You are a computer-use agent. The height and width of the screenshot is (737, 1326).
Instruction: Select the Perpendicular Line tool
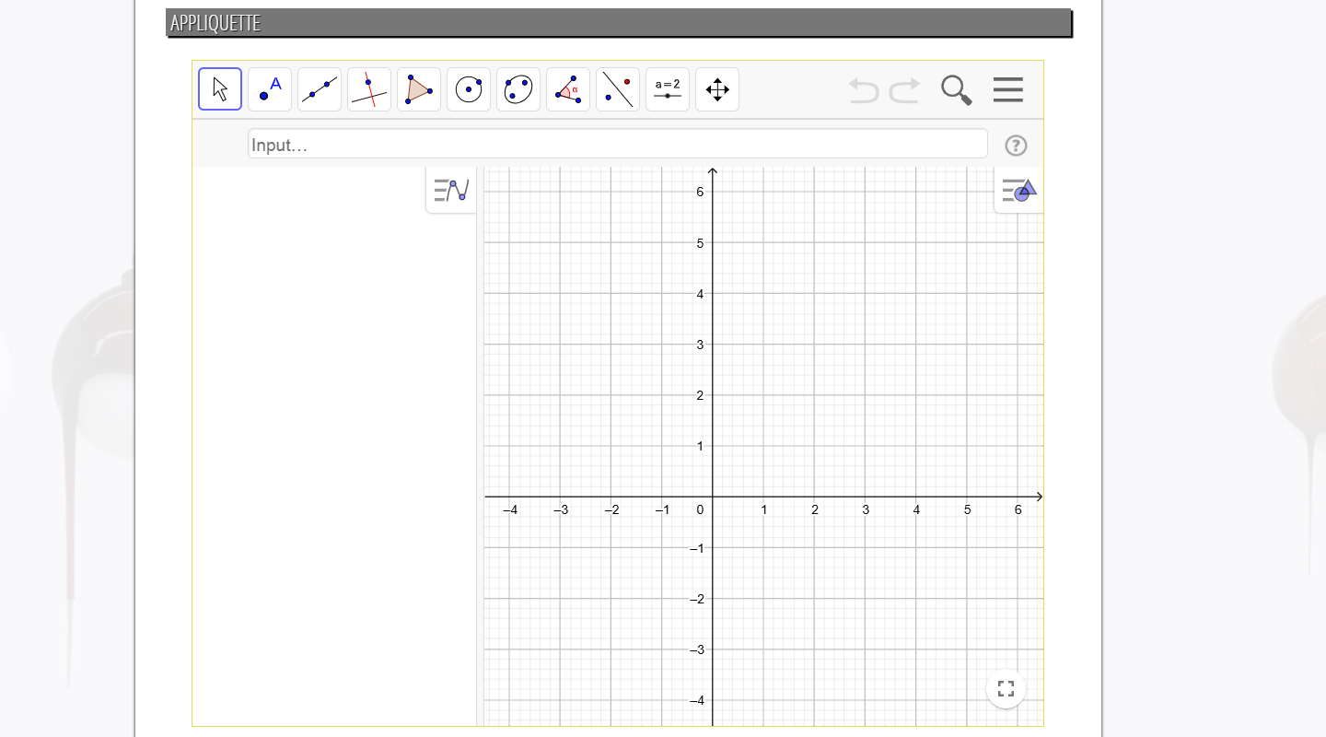click(x=369, y=89)
